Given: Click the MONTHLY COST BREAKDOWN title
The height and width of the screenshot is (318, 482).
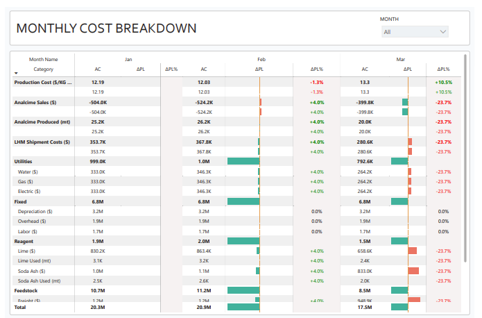Looking at the screenshot, I should coord(106,28).
